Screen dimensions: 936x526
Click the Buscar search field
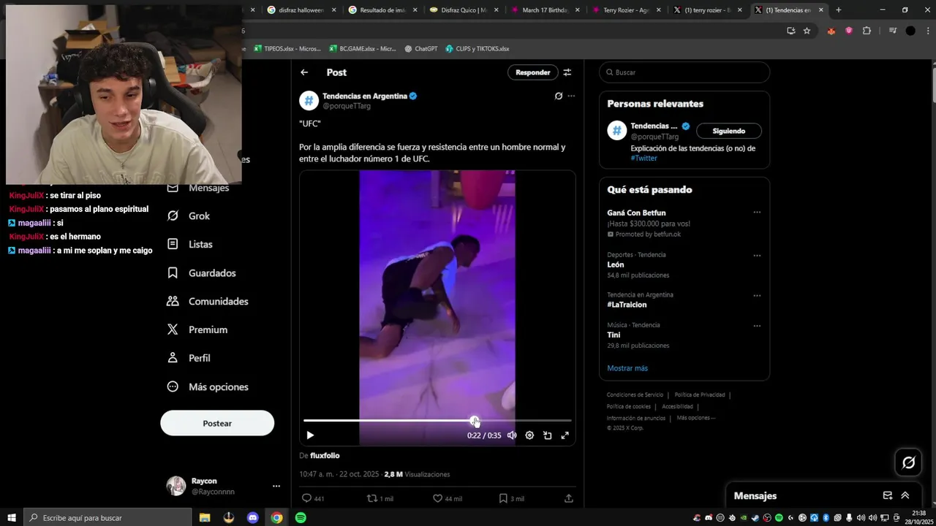point(684,72)
